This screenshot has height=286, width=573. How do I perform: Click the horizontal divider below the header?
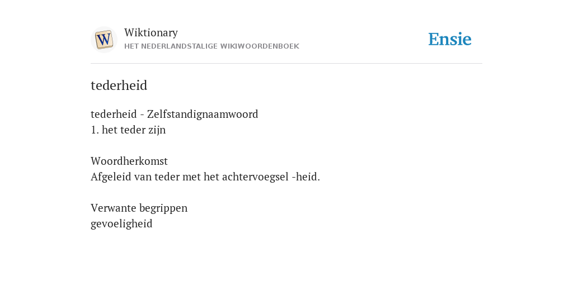pyautogui.click(x=286, y=64)
